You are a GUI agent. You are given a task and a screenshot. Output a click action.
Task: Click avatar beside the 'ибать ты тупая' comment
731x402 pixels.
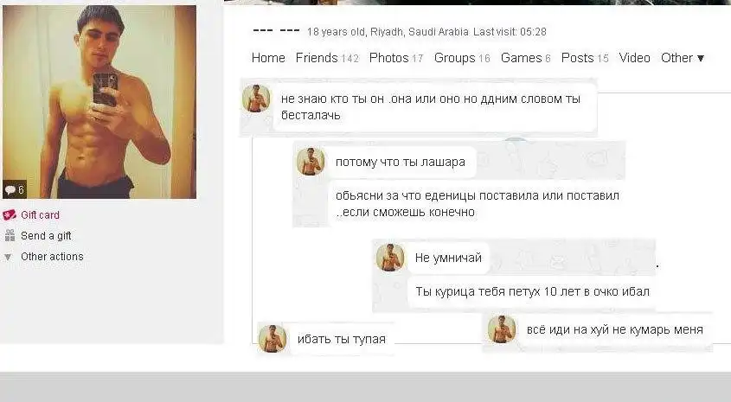coord(272,338)
